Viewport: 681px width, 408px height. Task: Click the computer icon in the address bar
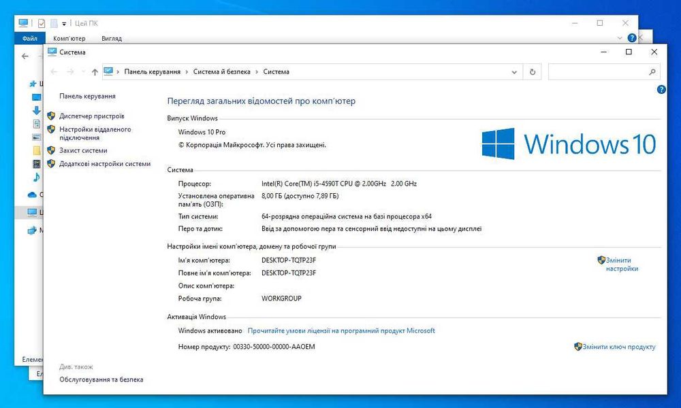(x=108, y=71)
